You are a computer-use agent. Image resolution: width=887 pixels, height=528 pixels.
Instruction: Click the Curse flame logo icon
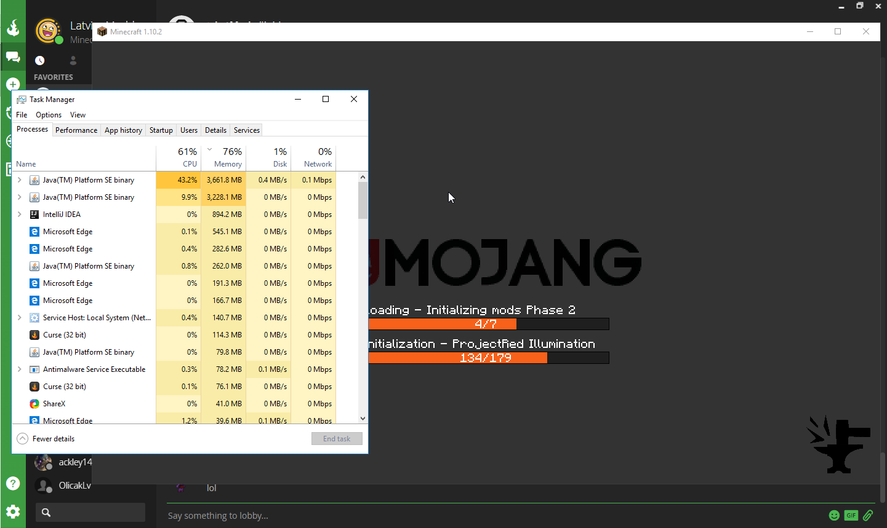click(x=13, y=28)
